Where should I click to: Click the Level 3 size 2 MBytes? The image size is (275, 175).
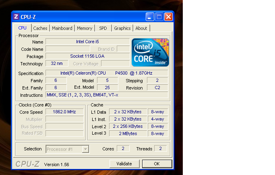[x=128, y=133]
